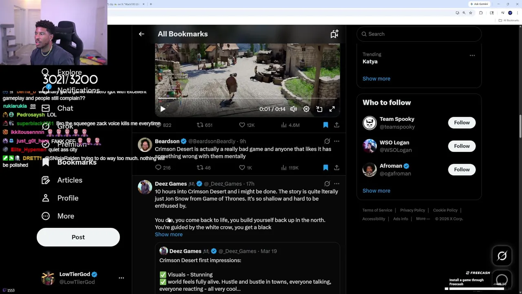
Task: Open Beardson's profile avatar
Action: (145, 145)
